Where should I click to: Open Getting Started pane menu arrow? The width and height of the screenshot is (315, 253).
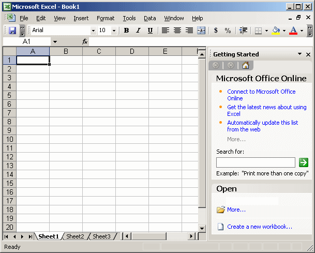coord(299,54)
